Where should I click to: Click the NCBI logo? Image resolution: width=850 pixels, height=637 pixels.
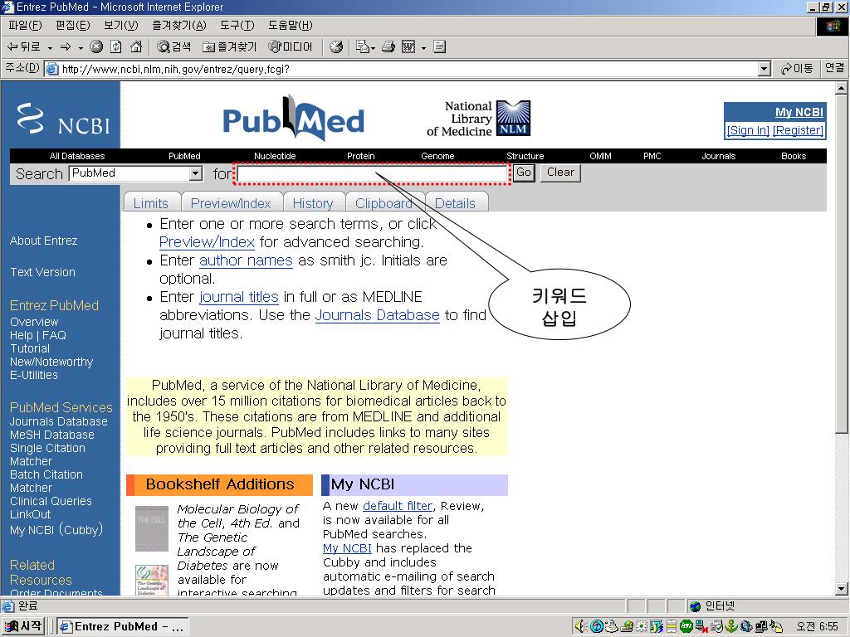point(63,119)
